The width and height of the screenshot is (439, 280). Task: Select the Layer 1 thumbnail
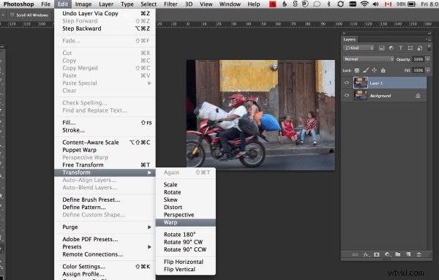tap(360, 83)
